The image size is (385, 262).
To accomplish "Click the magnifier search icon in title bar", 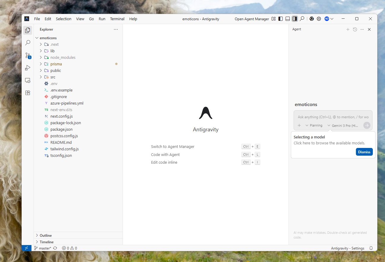I will (x=302, y=19).
